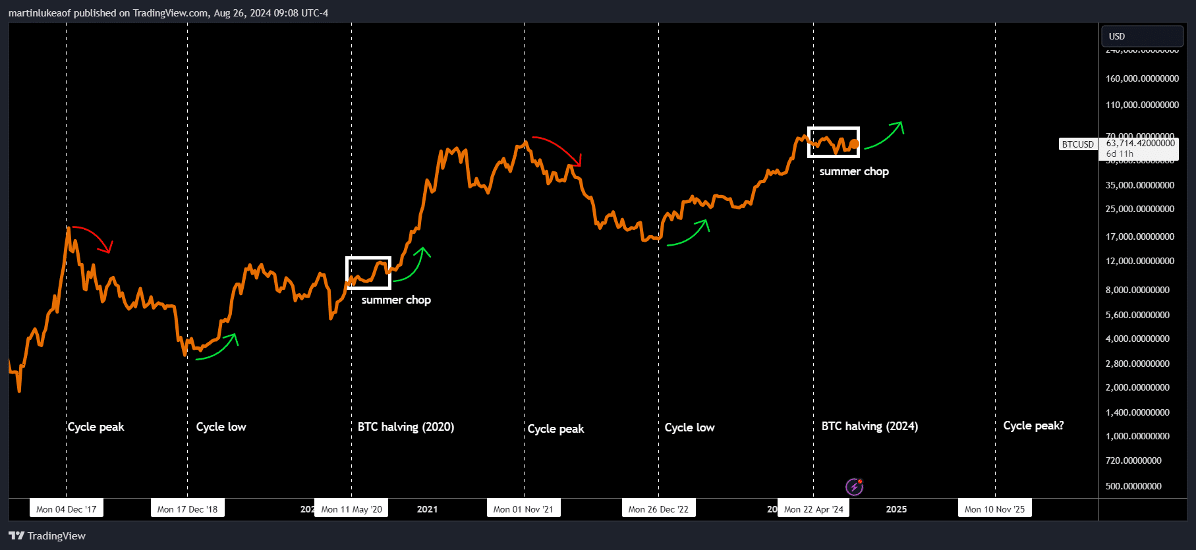The image size is (1196, 550).
Task: Click the 4,000 price axis label
Action: click(x=1137, y=339)
